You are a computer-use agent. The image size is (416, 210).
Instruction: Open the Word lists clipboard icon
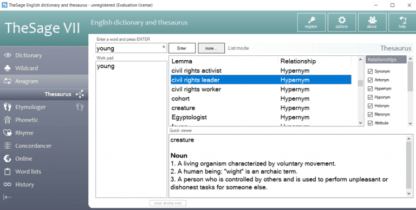(8, 171)
